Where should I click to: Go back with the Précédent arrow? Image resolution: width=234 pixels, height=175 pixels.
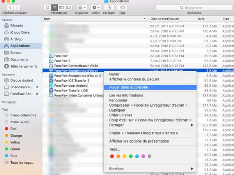click(10, 7)
